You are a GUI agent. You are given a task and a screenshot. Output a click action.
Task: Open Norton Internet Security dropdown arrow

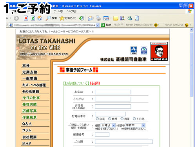tap(158, 25)
